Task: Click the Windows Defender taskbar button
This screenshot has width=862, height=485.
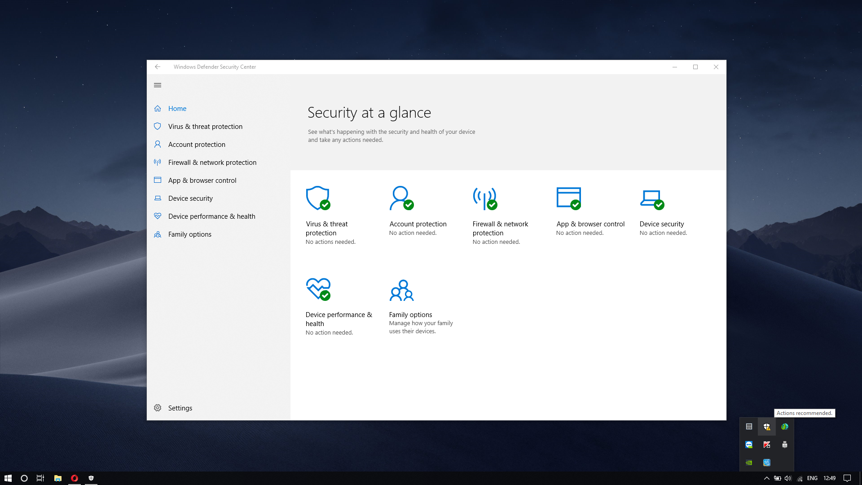Action: pyautogui.click(x=91, y=478)
